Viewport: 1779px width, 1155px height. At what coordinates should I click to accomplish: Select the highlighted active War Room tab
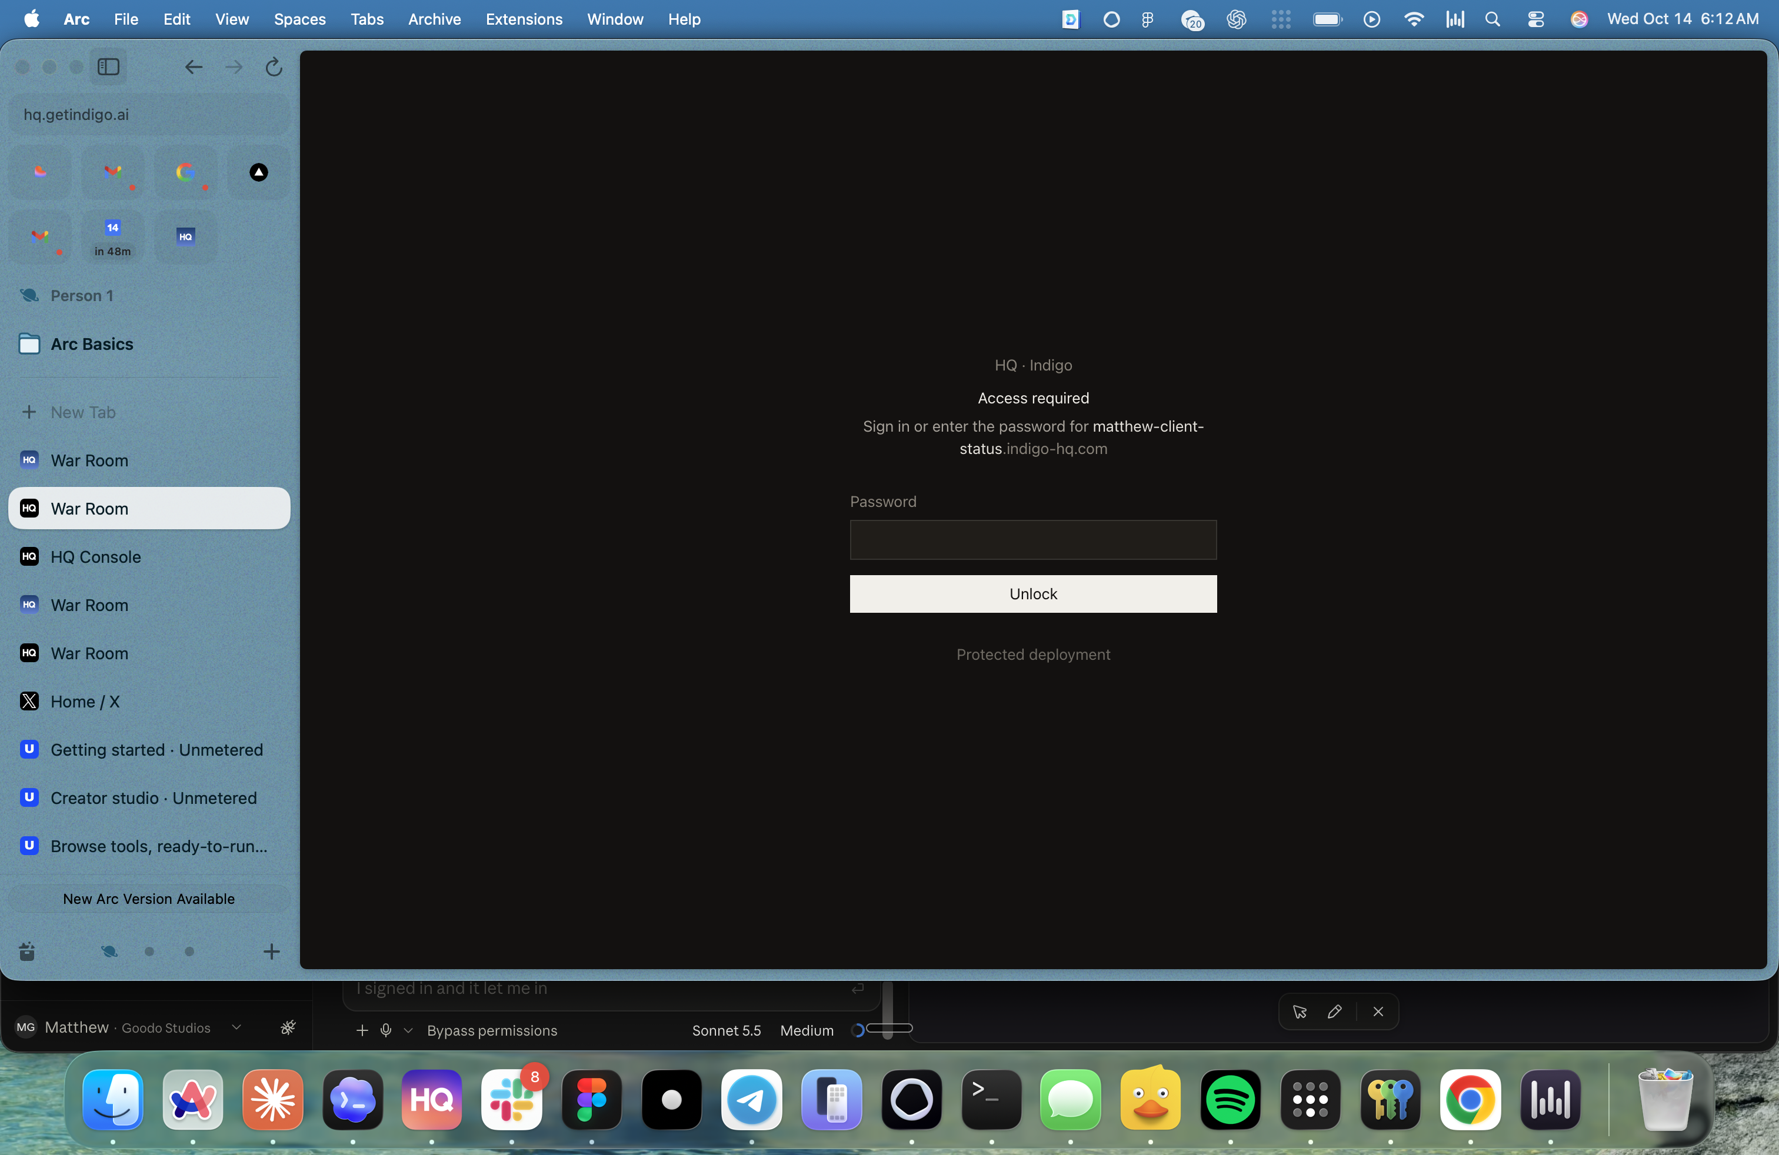149,509
